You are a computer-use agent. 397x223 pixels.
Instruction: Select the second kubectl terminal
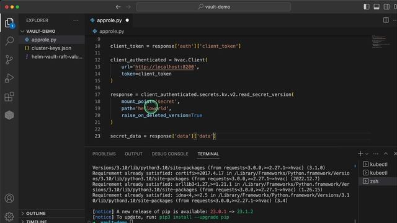[378, 173]
